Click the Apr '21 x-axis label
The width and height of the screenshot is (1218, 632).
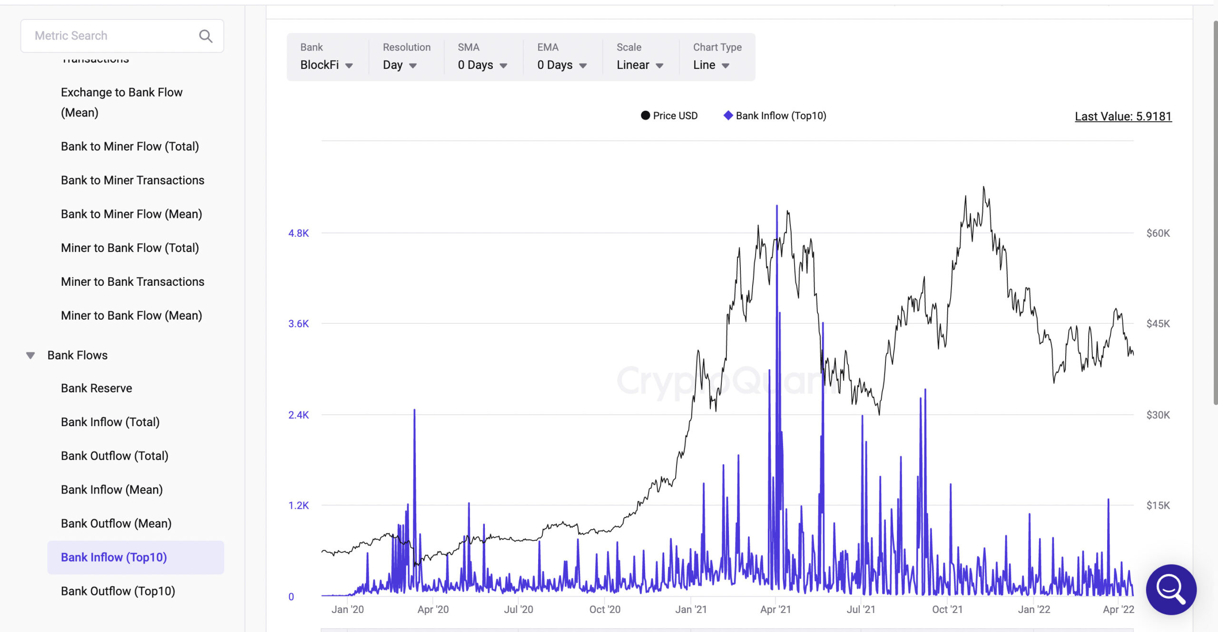point(776,609)
